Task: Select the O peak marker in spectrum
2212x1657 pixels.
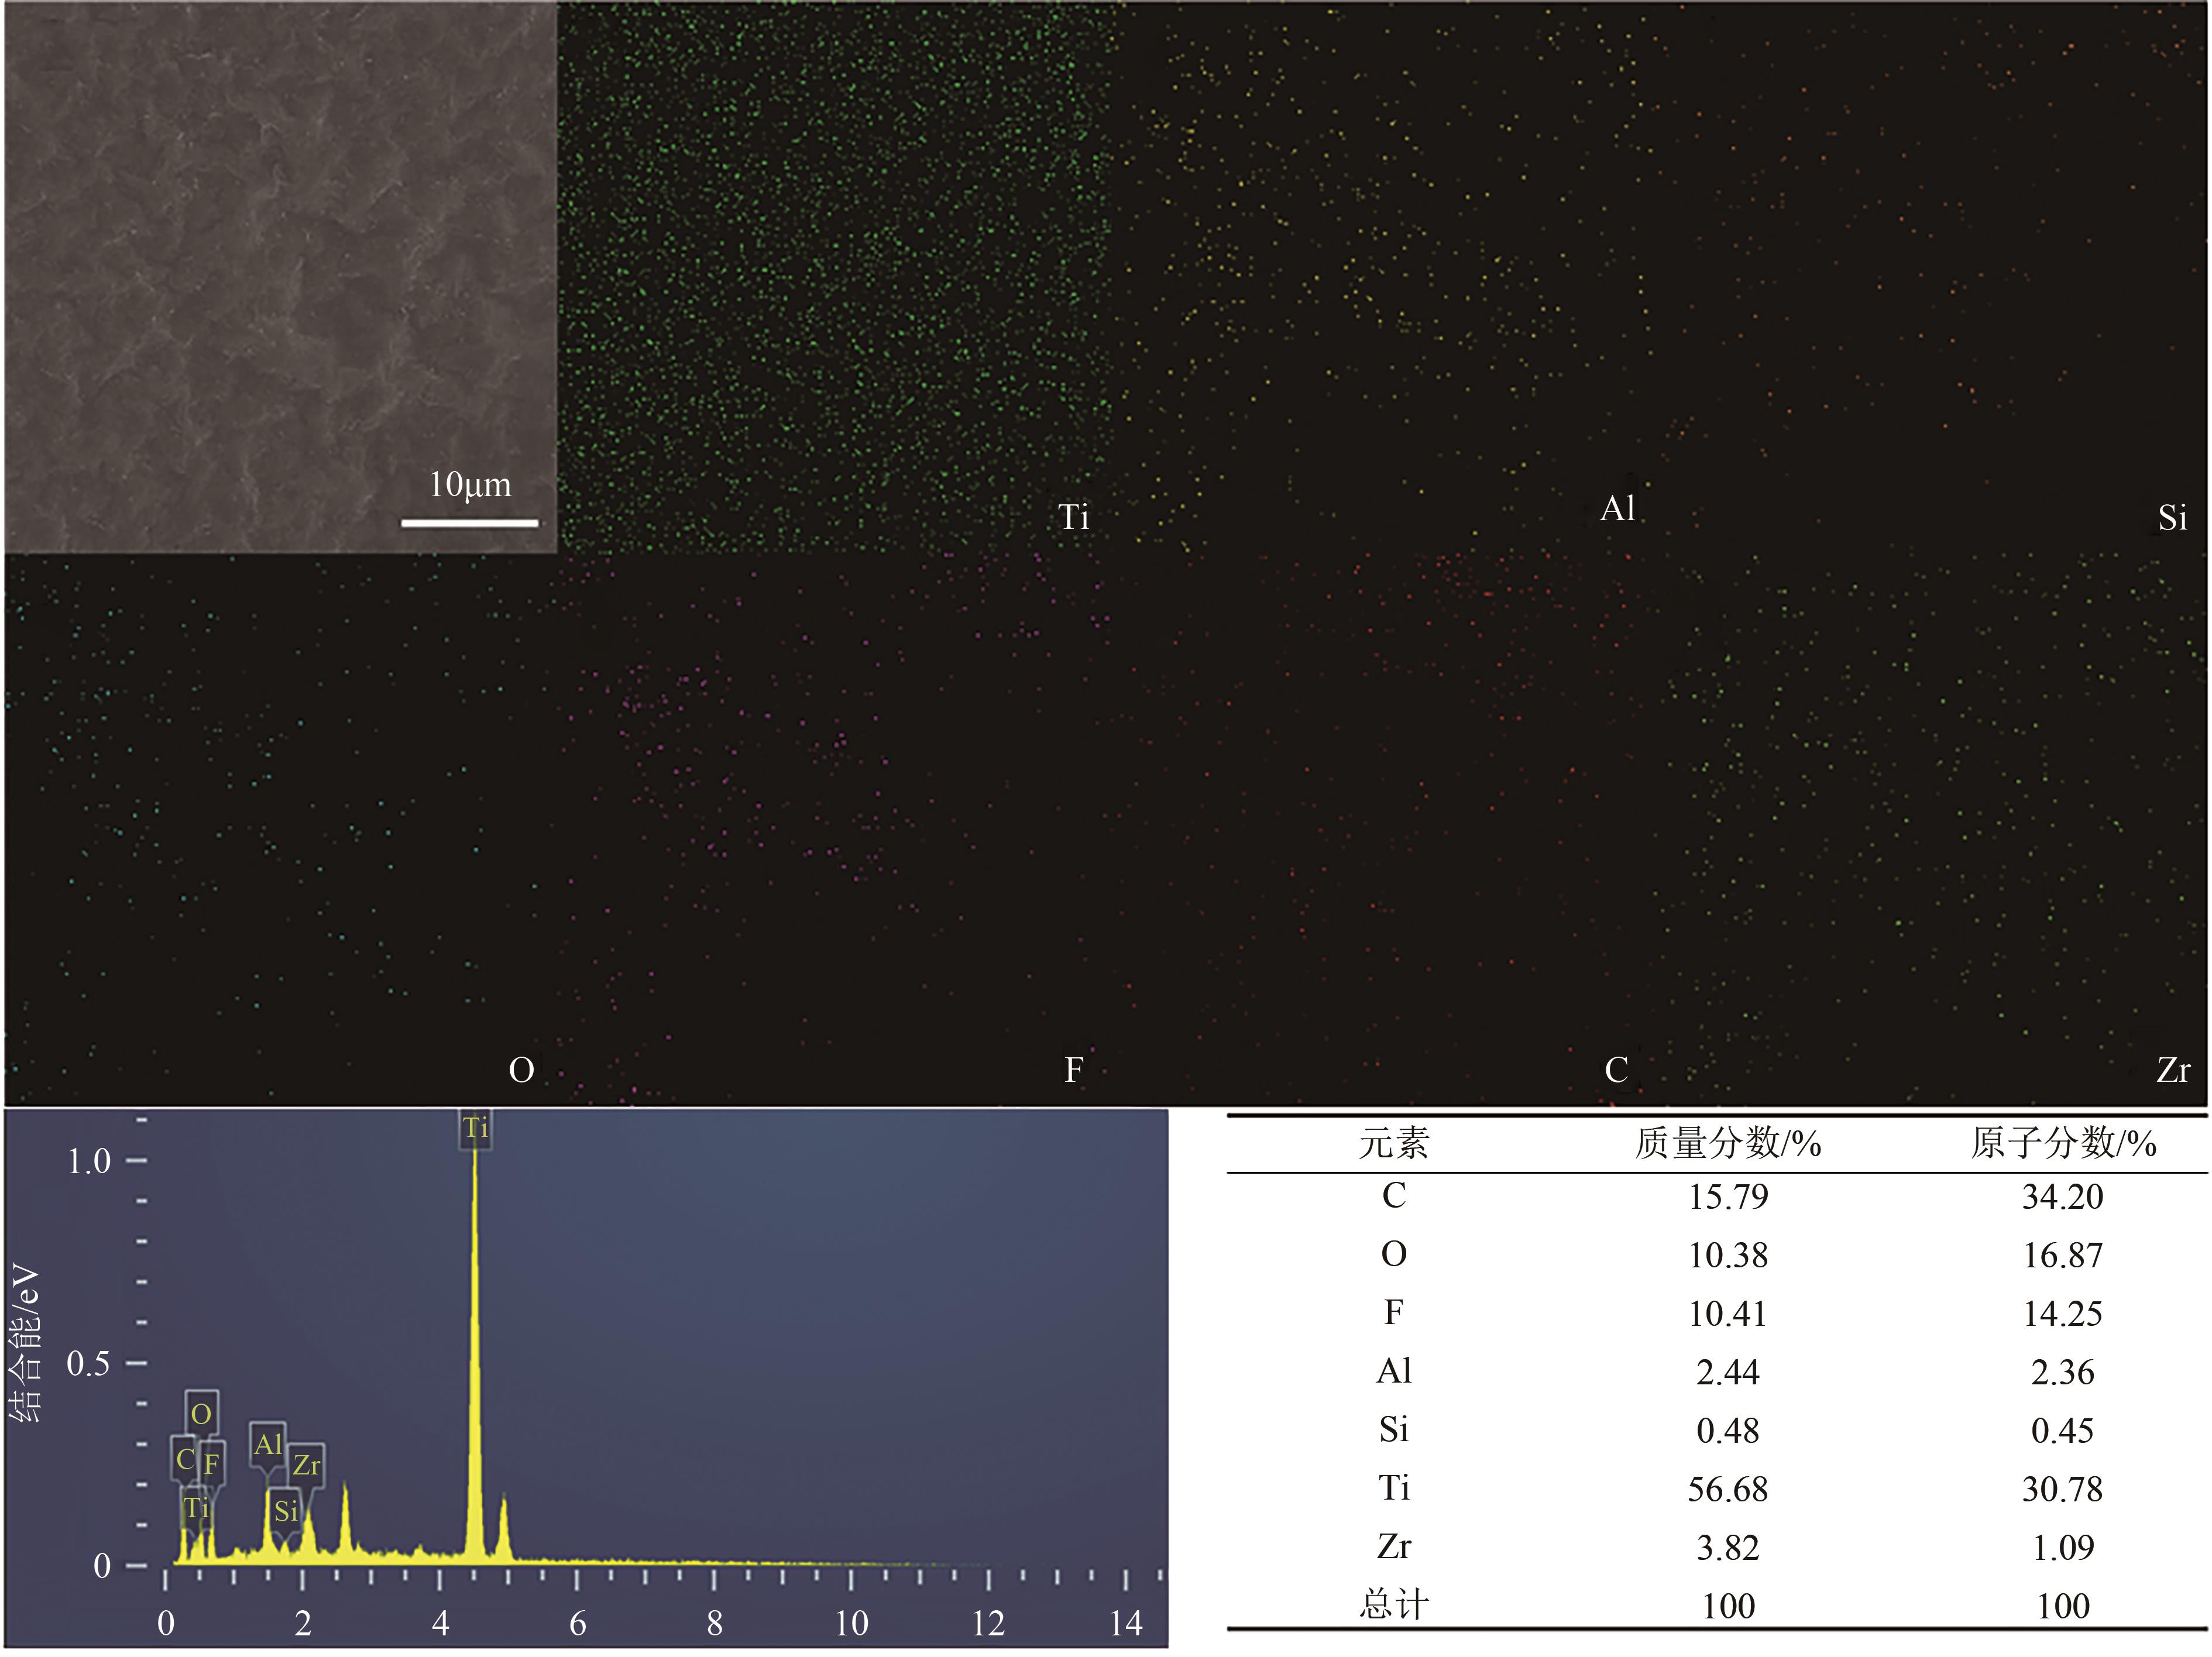Action: 201,1413
